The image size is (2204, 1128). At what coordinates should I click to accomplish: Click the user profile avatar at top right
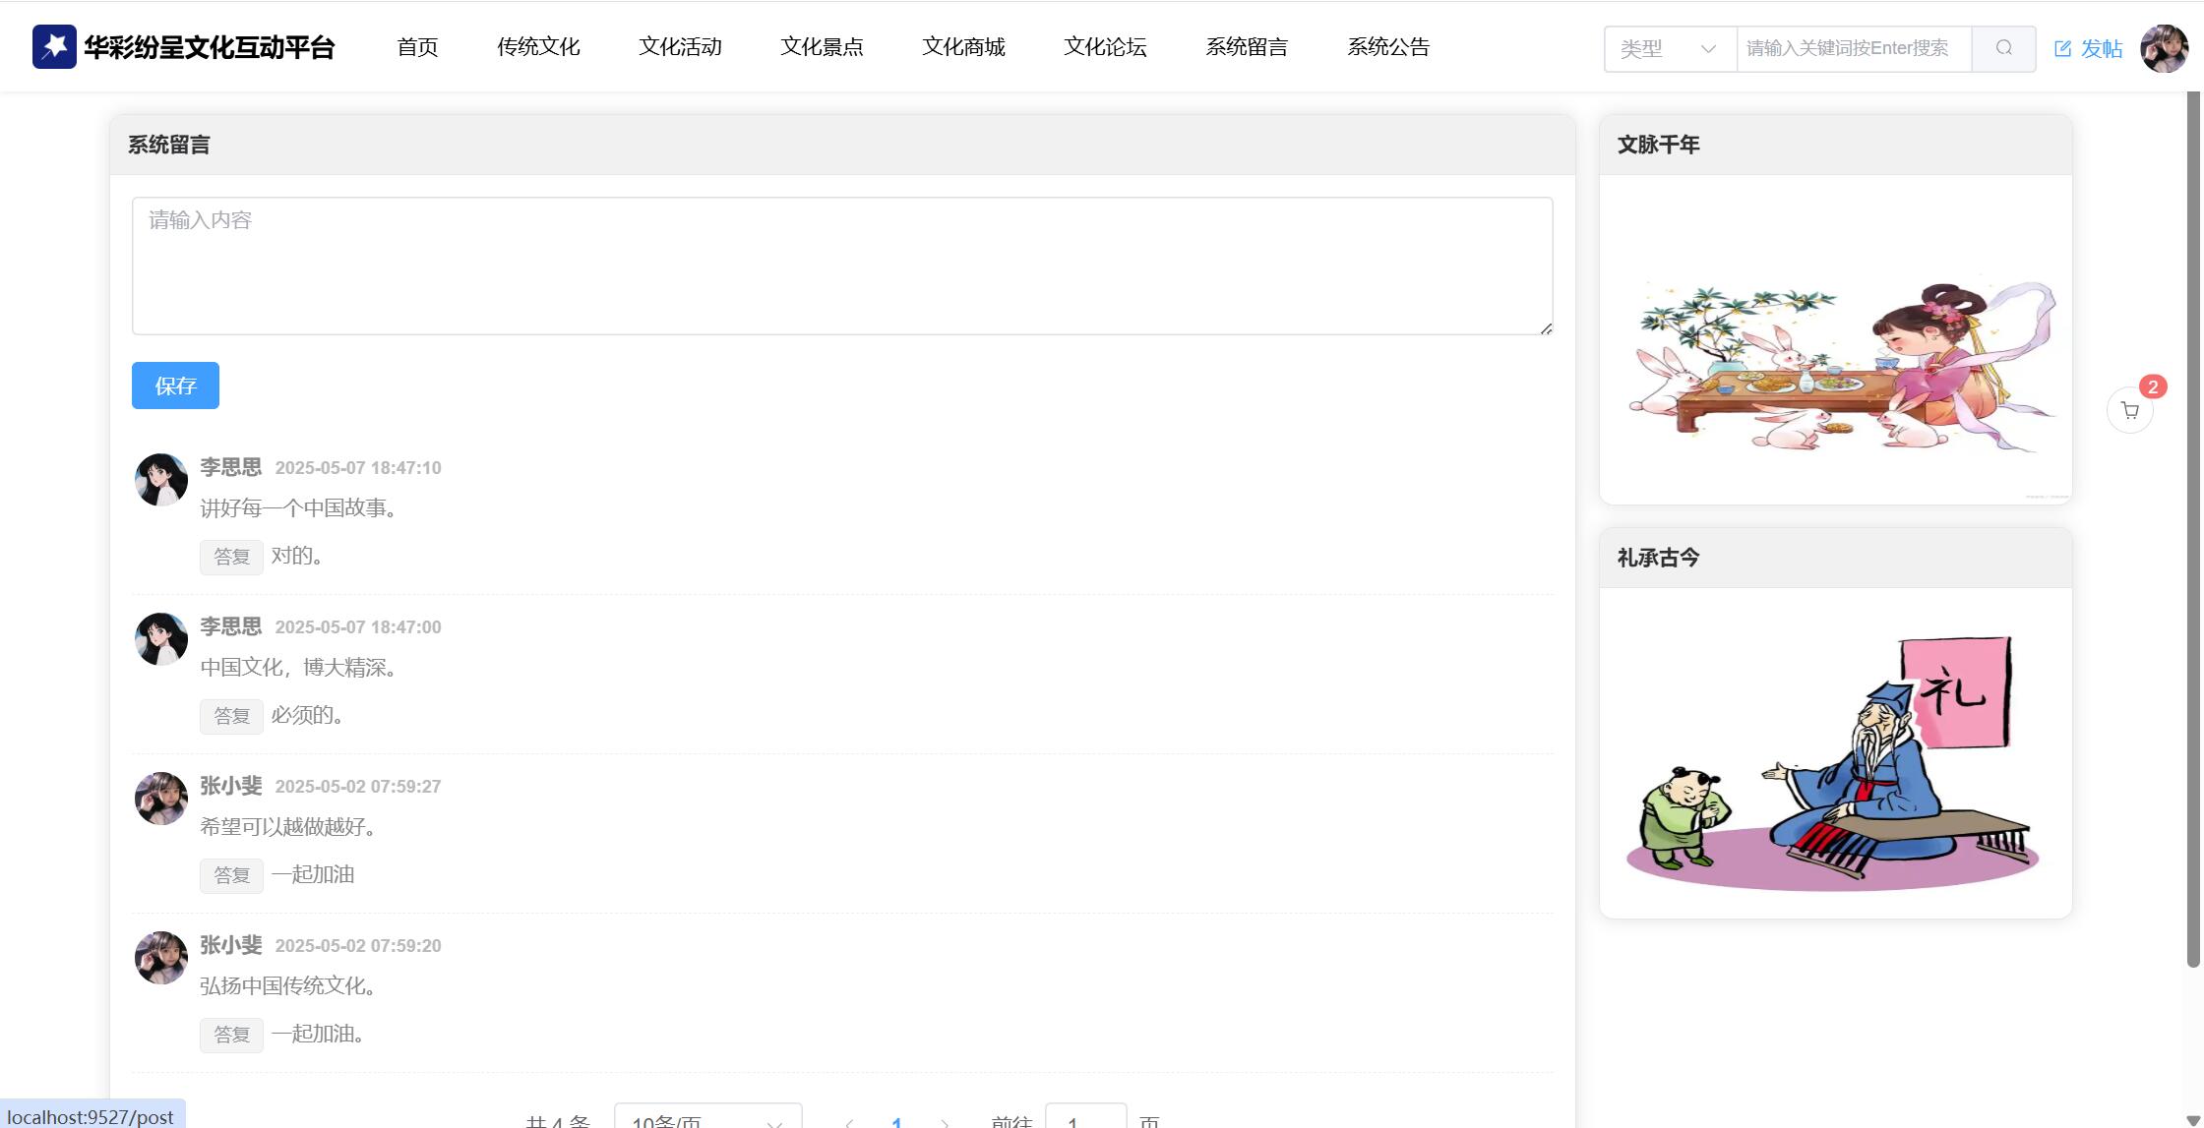point(2163,48)
